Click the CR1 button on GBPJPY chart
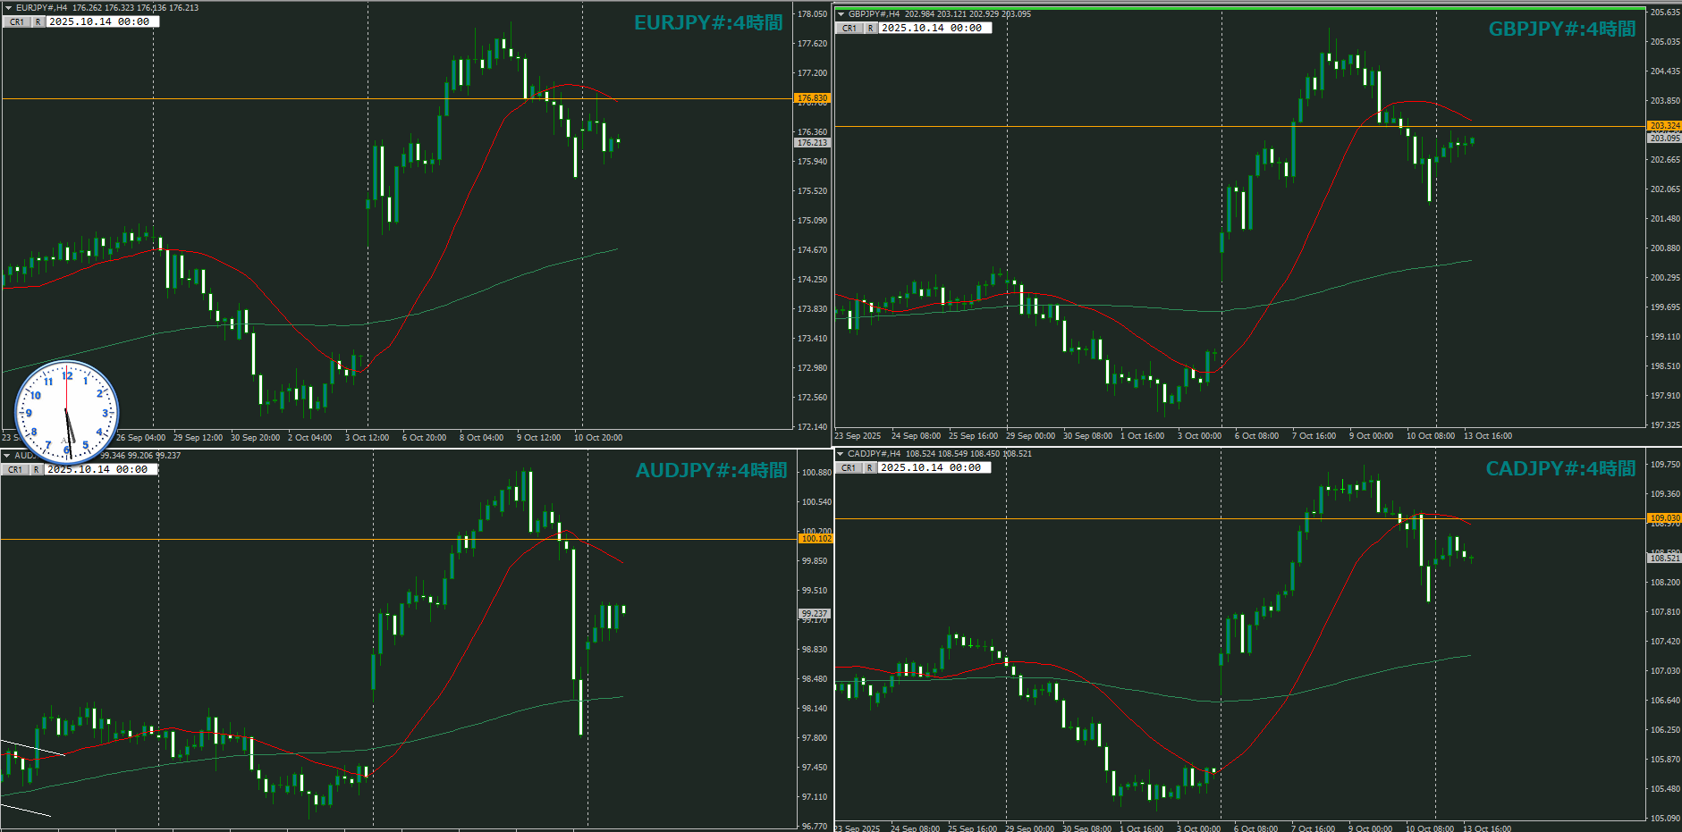 (849, 29)
